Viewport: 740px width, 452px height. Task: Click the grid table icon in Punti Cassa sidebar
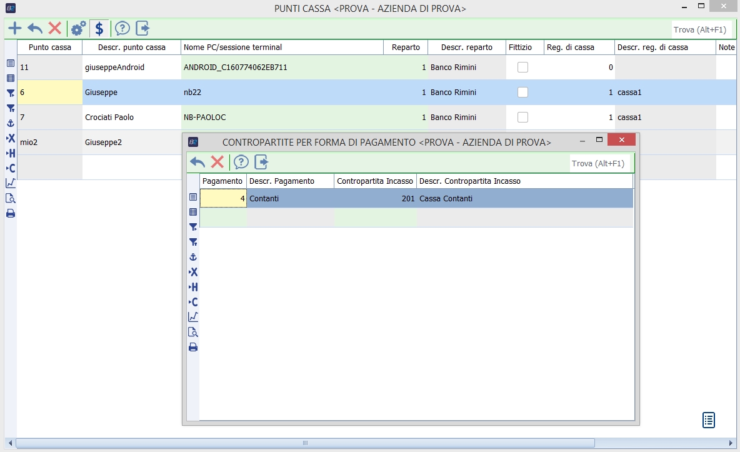coord(11,78)
